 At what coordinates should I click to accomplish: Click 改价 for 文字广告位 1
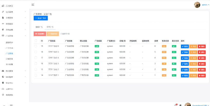click(193, 76)
